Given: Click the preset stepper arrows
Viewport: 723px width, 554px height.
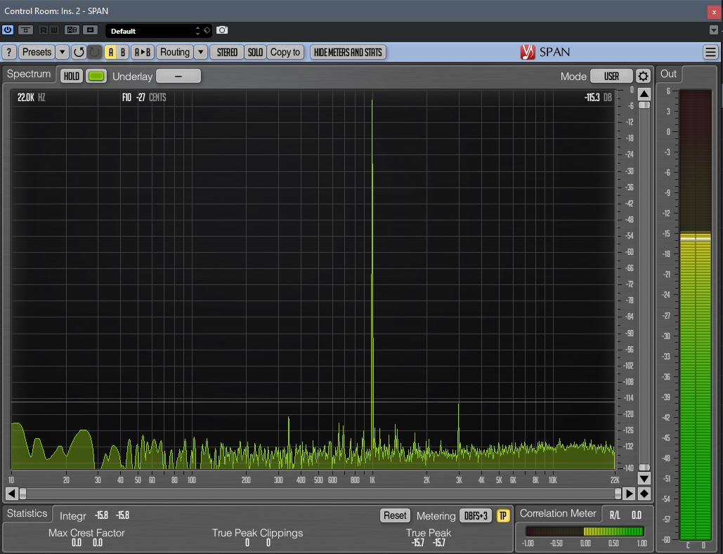Looking at the screenshot, I should click(198, 31).
